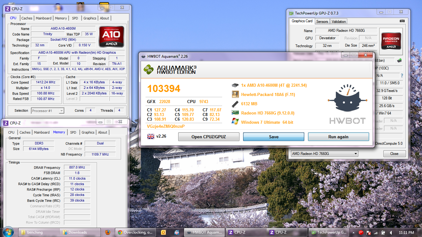Click the GPU-Z Name field AMD Radeon HD 7660G

click(346, 31)
